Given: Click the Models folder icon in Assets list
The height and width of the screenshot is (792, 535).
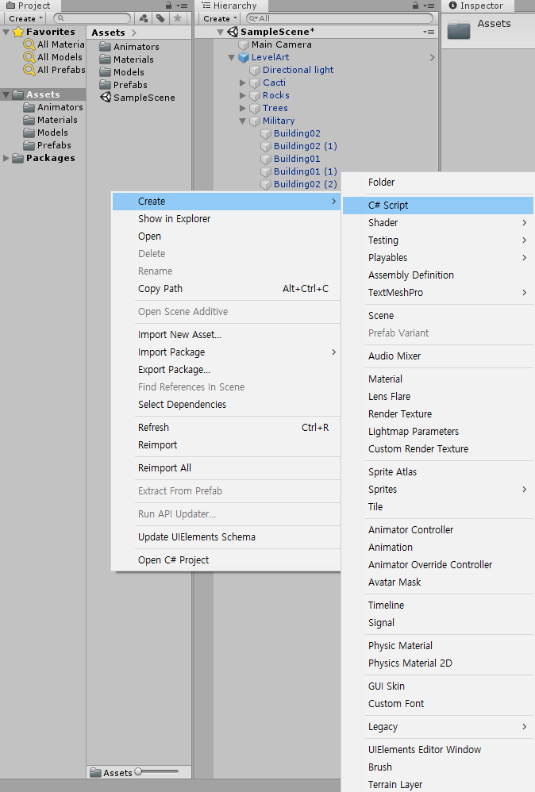Looking at the screenshot, I should pyautogui.click(x=105, y=71).
